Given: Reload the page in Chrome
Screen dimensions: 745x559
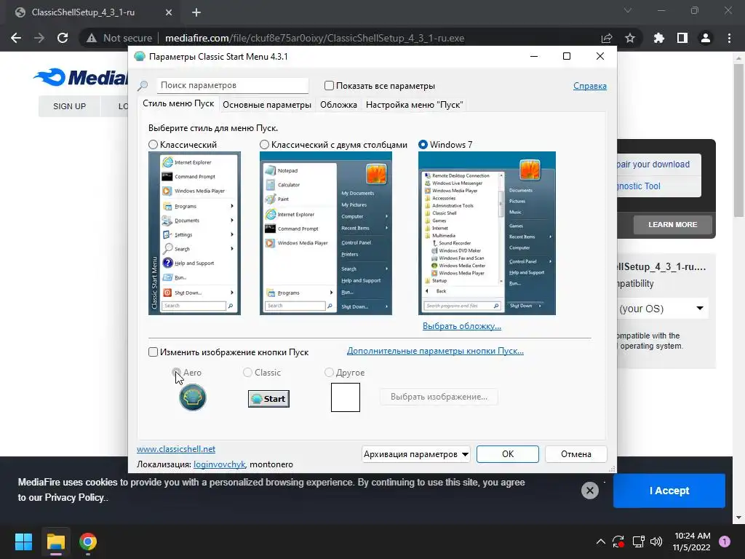Looking at the screenshot, I should click(x=63, y=38).
